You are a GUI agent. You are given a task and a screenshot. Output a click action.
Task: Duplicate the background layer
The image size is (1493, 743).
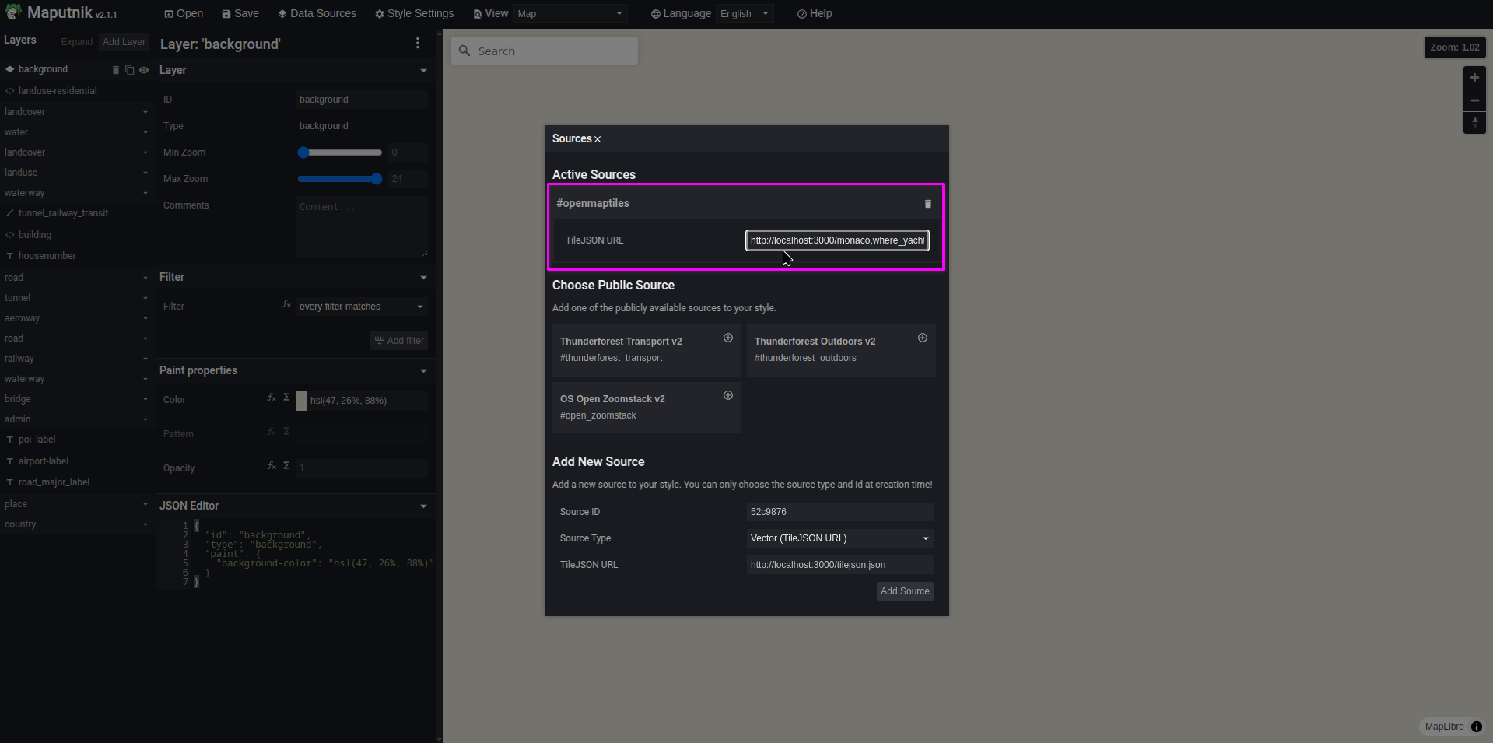pos(129,69)
